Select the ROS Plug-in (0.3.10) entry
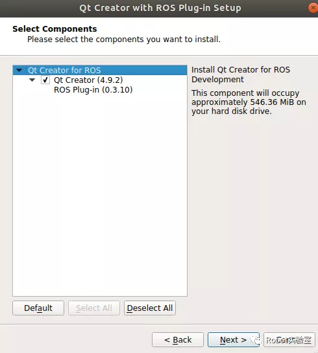This screenshot has height=353, width=318. [x=93, y=90]
